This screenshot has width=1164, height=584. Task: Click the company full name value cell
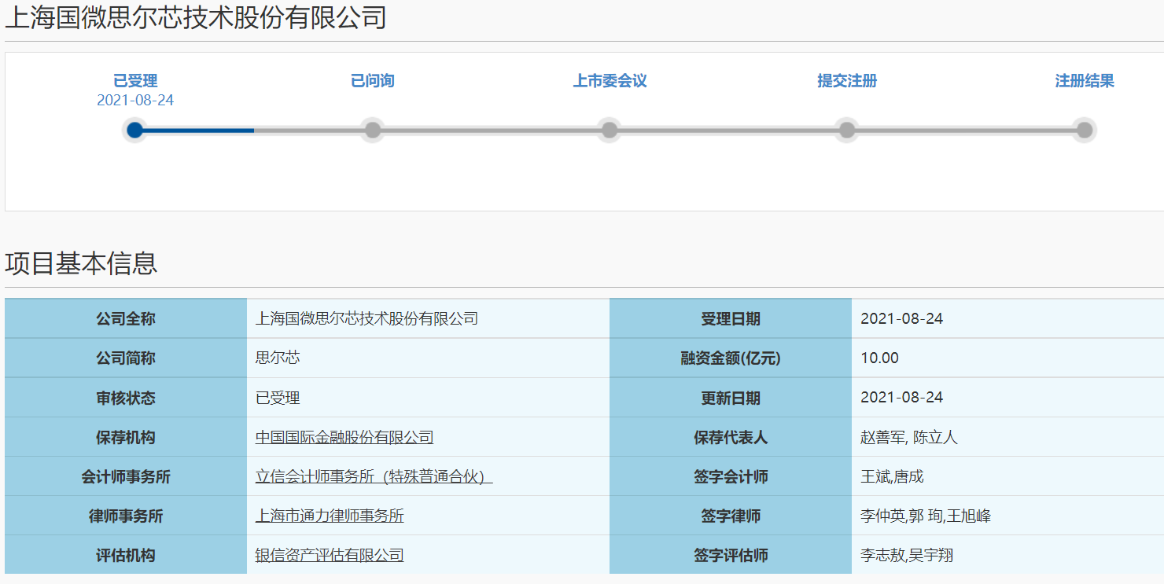pos(428,318)
